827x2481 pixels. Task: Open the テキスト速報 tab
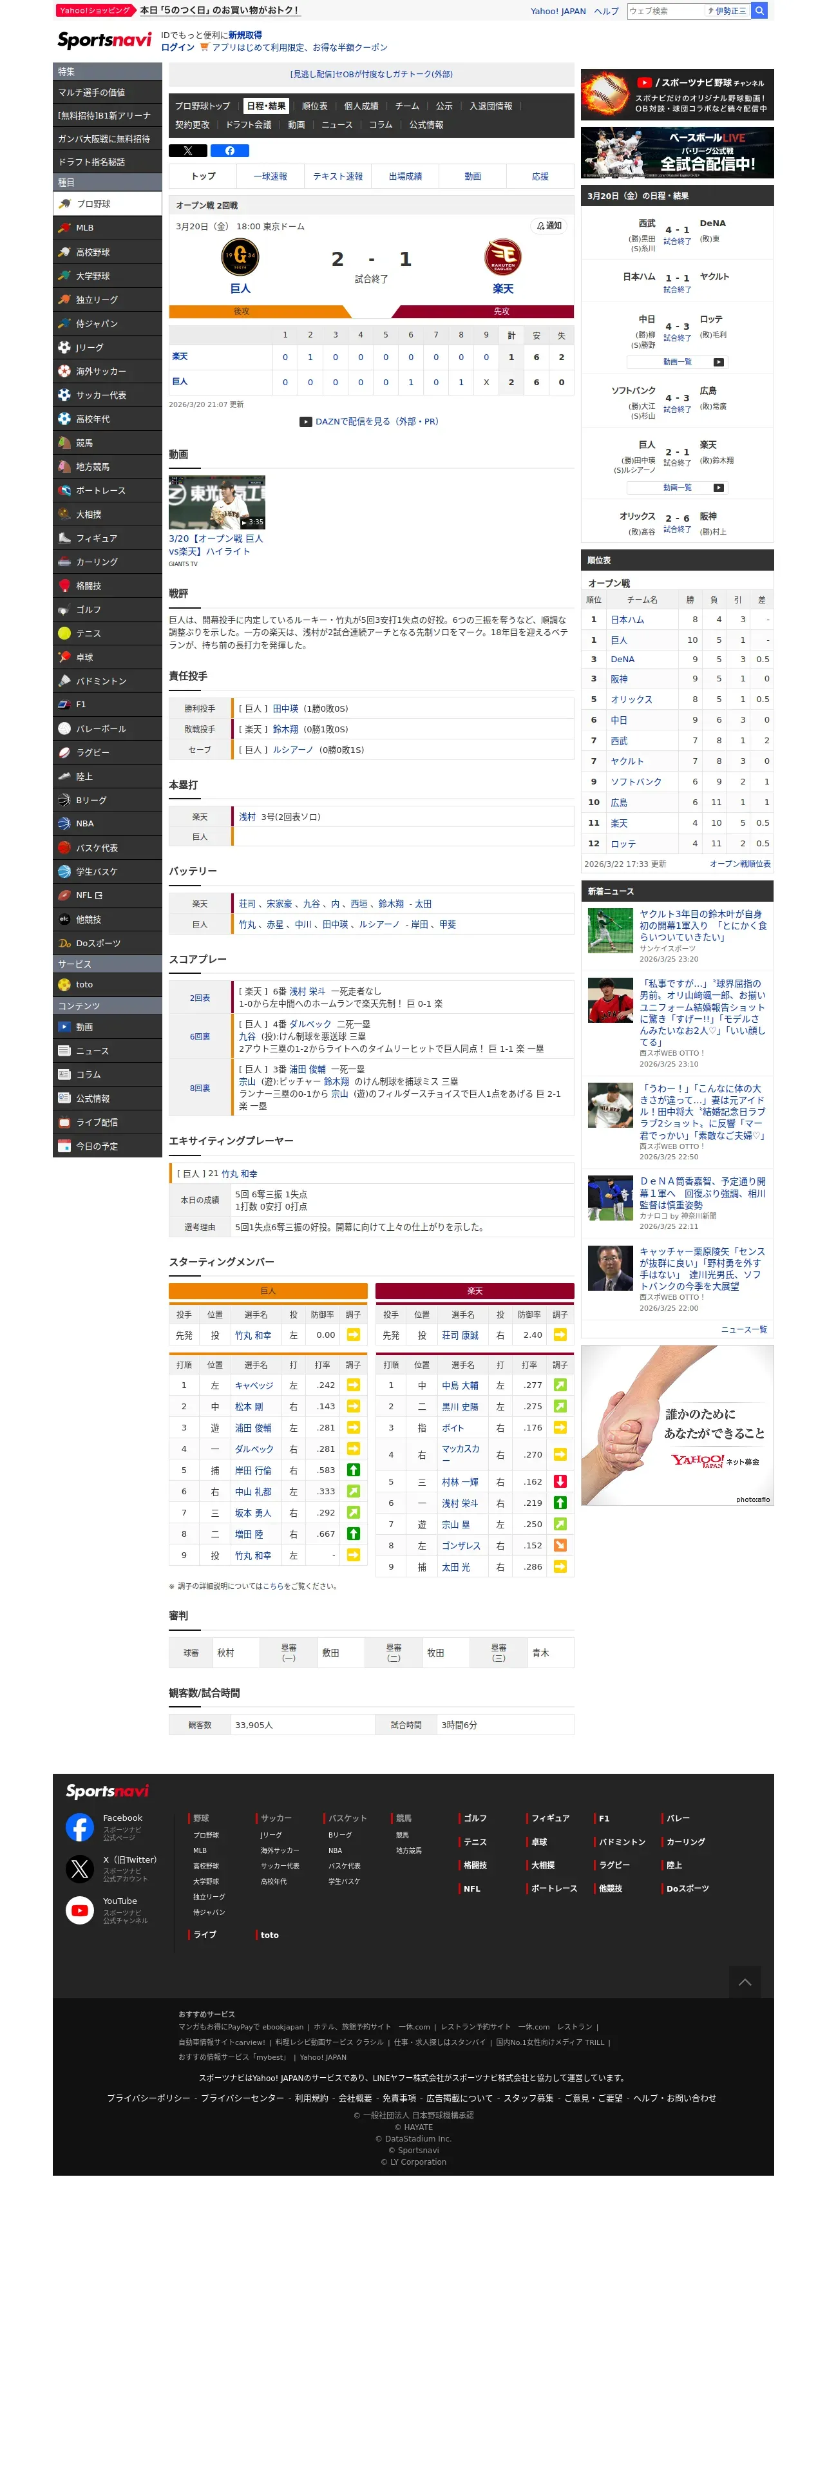click(338, 177)
